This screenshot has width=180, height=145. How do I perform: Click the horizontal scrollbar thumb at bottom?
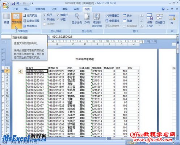tap(122, 138)
